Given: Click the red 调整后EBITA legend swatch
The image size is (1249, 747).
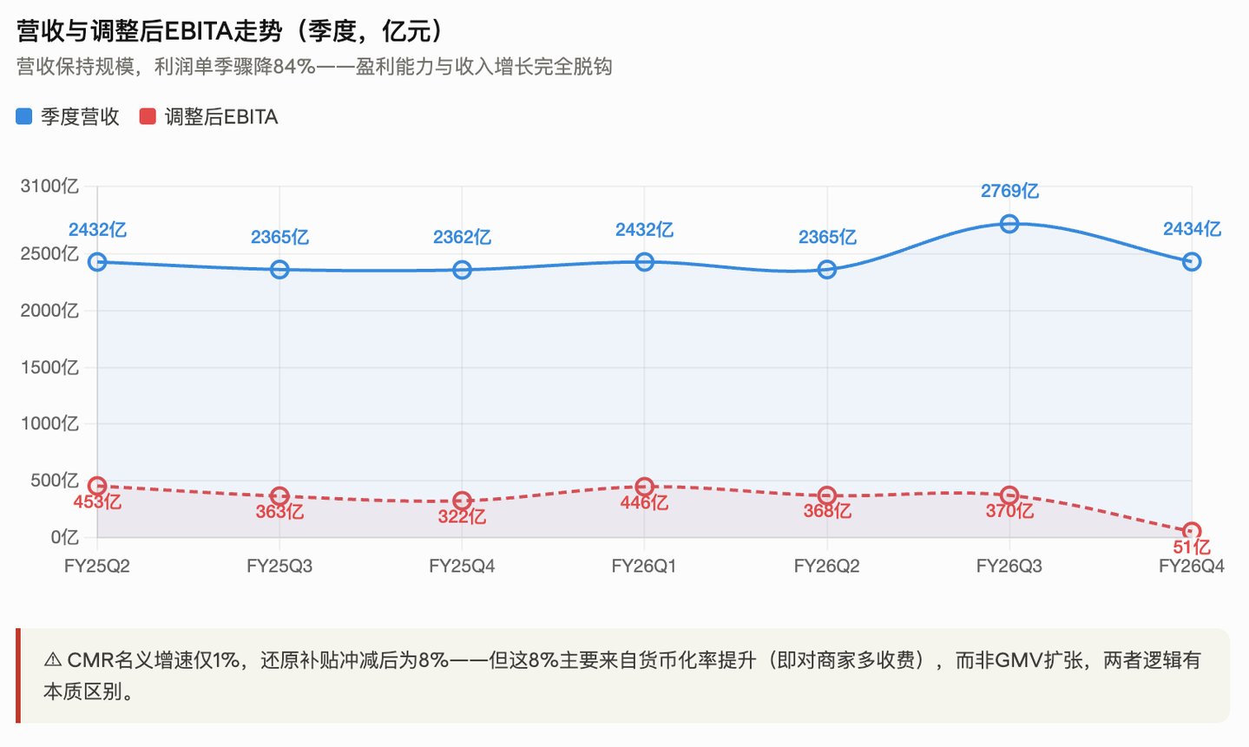Looking at the screenshot, I should pos(148,116).
